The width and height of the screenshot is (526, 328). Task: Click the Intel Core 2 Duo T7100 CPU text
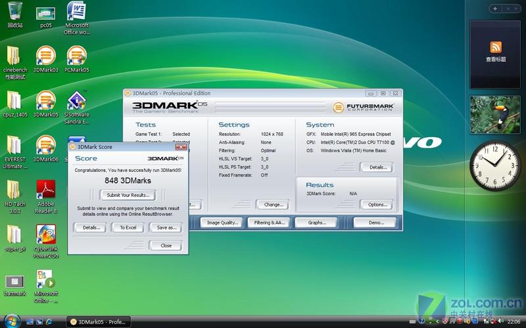(358, 142)
